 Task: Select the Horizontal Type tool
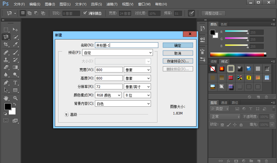pyautogui.click(x=15, y=83)
